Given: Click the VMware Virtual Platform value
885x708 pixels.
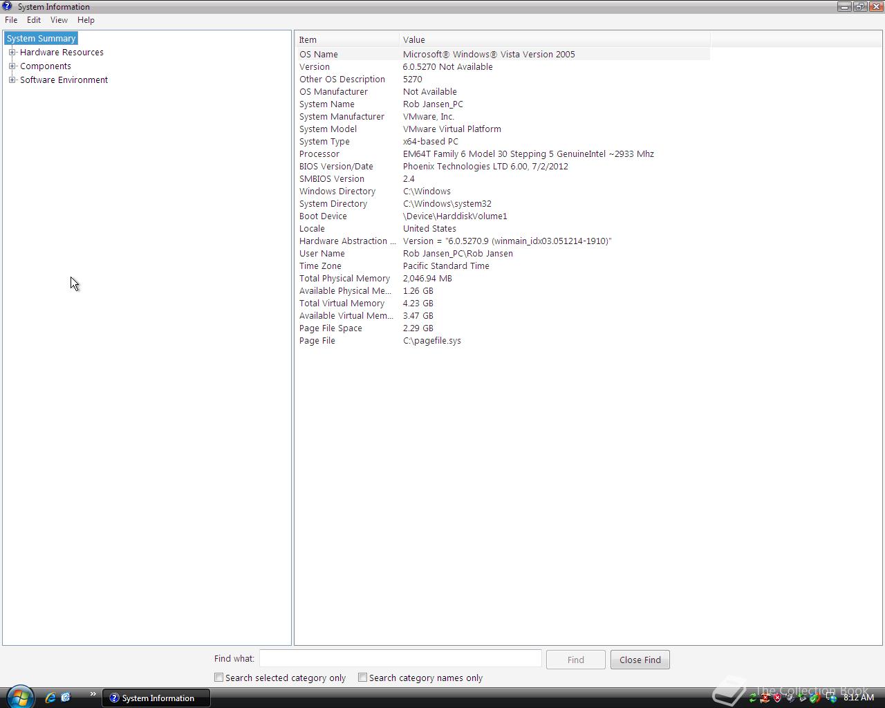Looking at the screenshot, I should [452, 129].
